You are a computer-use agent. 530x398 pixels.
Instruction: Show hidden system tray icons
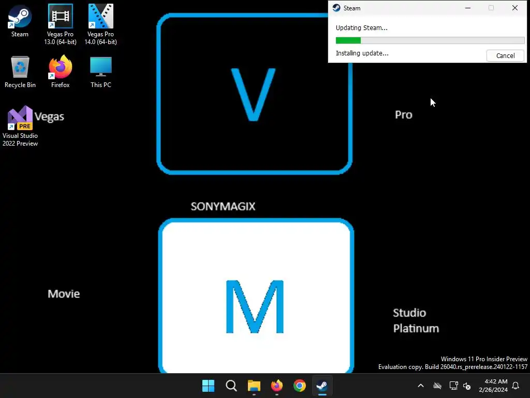(421, 386)
